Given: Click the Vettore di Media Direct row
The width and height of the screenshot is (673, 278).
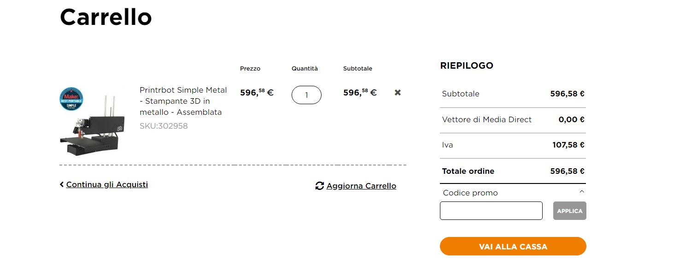Looking at the screenshot, I should pyautogui.click(x=513, y=120).
